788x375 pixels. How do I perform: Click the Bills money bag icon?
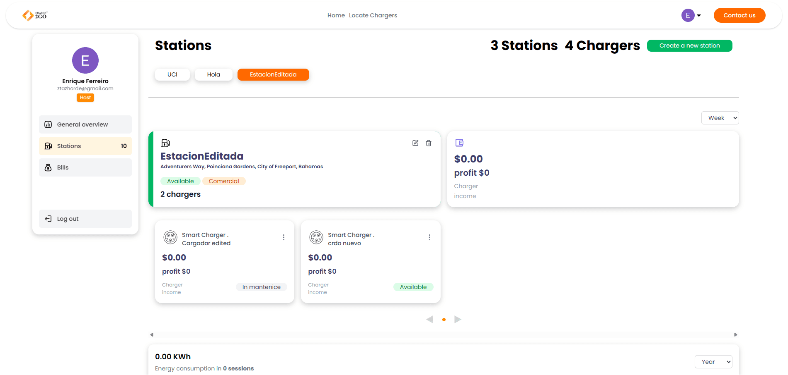click(48, 167)
